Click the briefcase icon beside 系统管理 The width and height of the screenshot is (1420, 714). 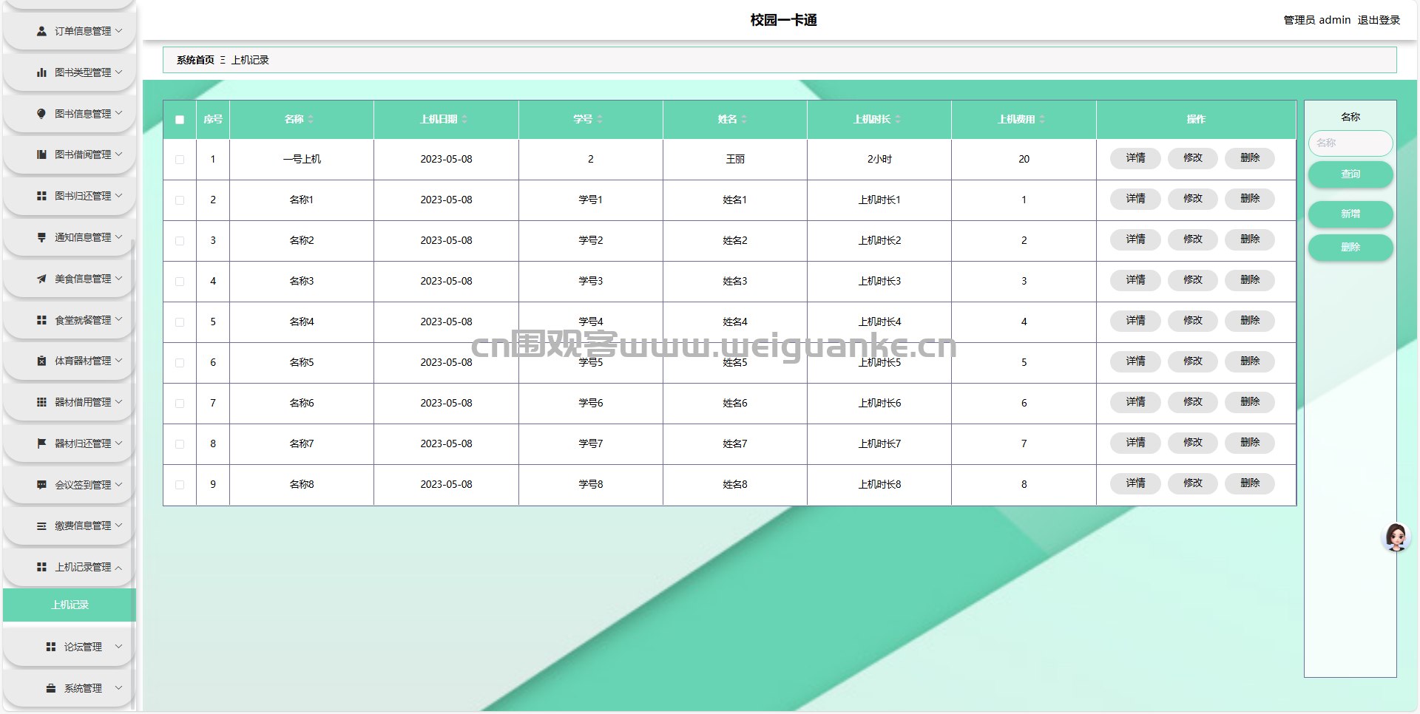click(50, 688)
